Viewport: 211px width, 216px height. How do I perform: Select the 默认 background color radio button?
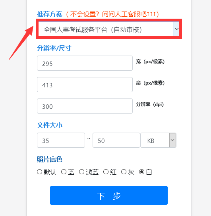click(x=40, y=172)
